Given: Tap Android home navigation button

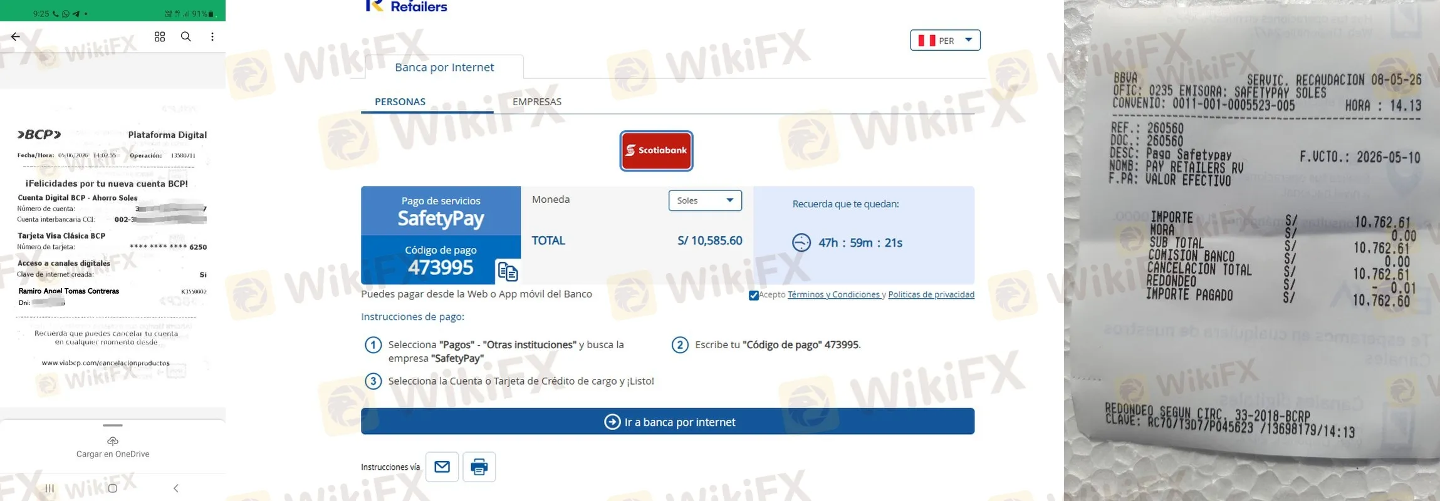Looking at the screenshot, I should 113,488.
